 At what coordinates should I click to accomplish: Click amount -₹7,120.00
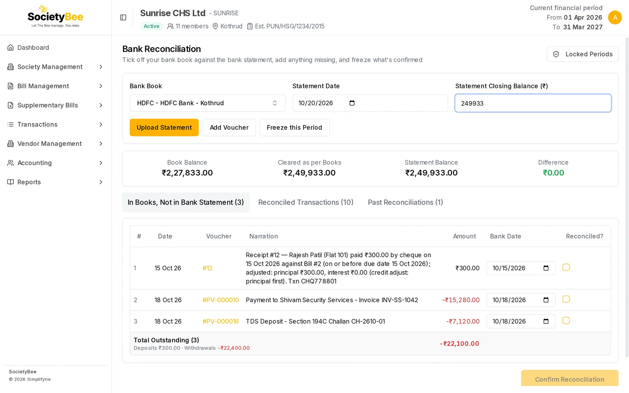click(463, 321)
